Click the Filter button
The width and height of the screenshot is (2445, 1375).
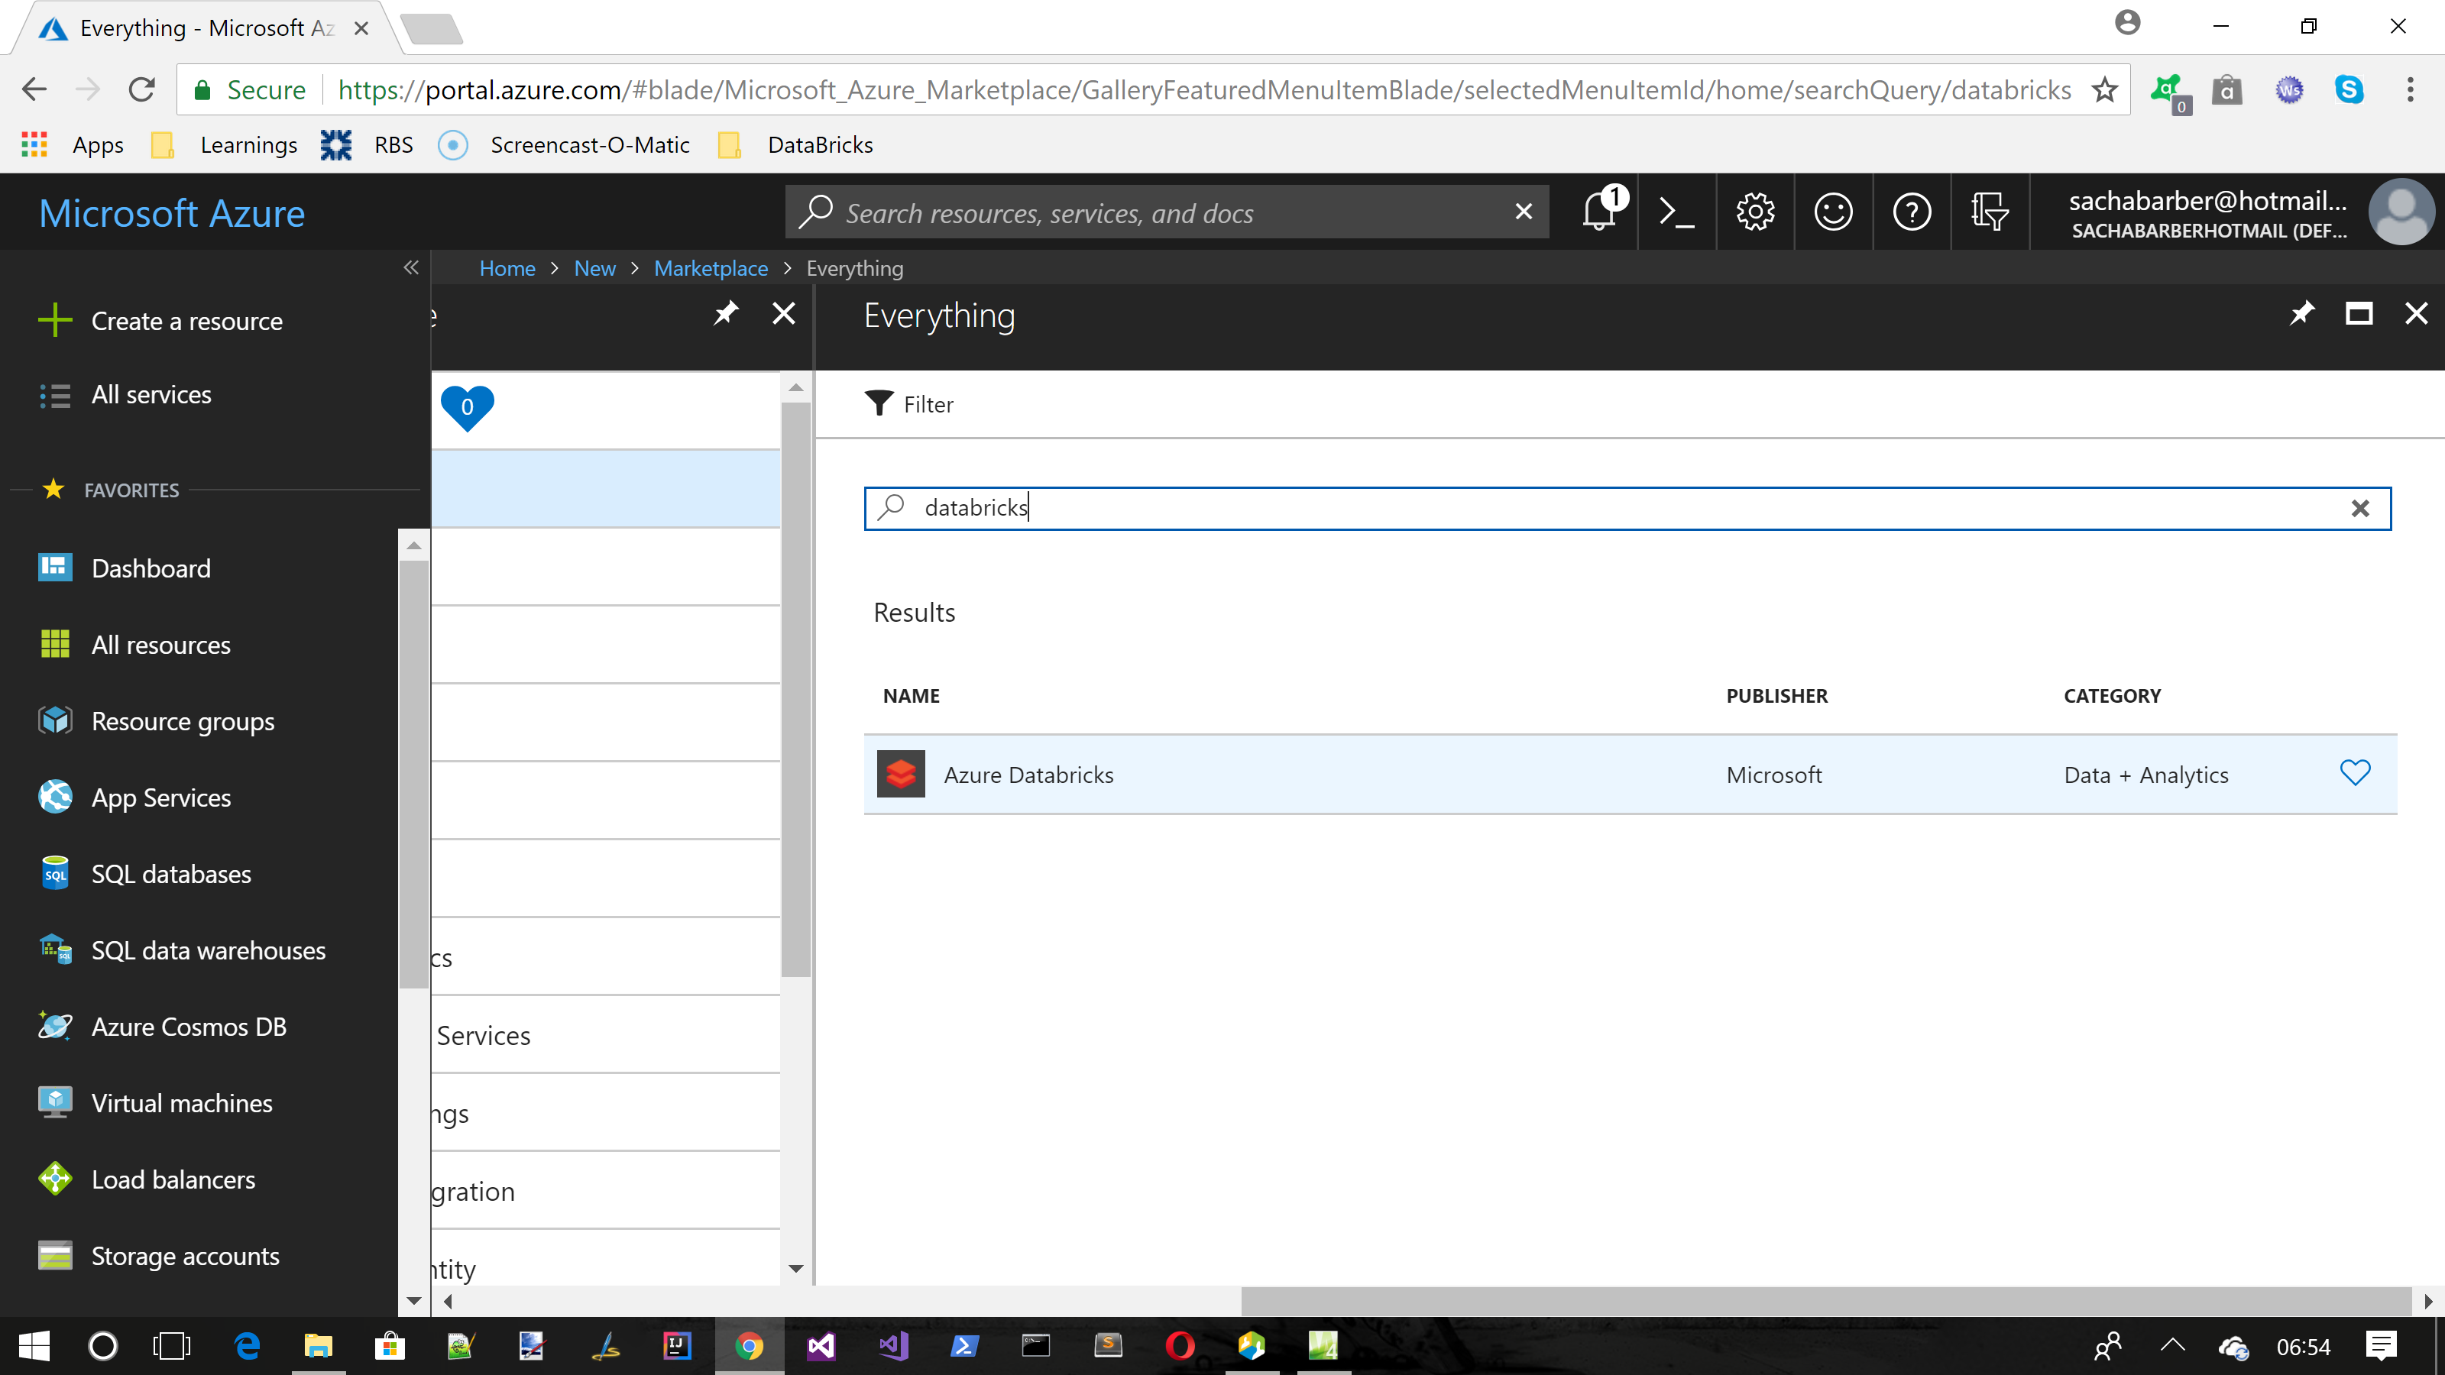[x=909, y=404]
